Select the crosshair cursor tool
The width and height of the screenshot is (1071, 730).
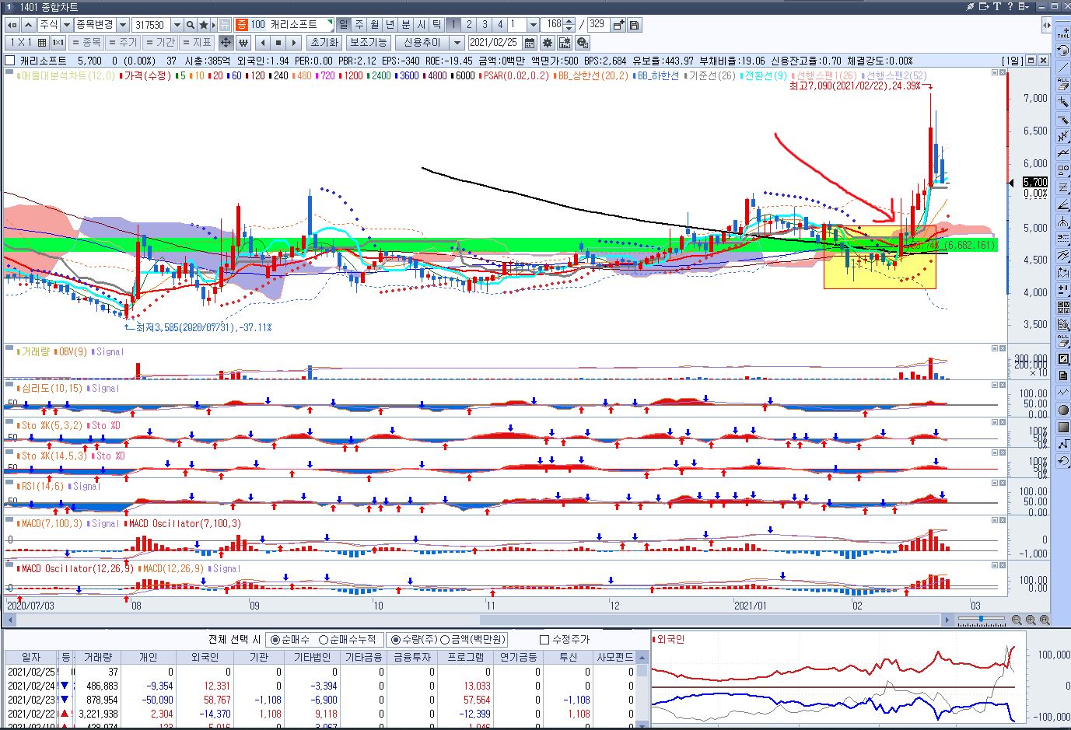(226, 43)
